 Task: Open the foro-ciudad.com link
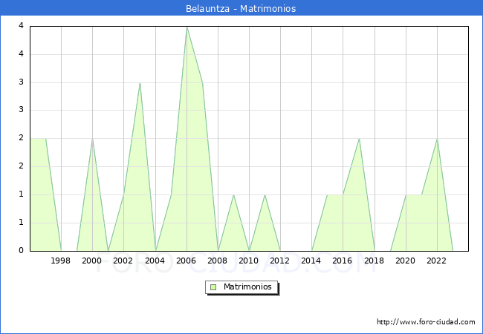coord(426,322)
